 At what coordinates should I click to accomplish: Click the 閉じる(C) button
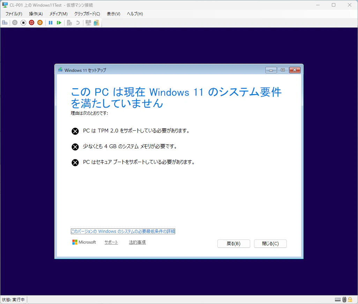pos(270,244)
